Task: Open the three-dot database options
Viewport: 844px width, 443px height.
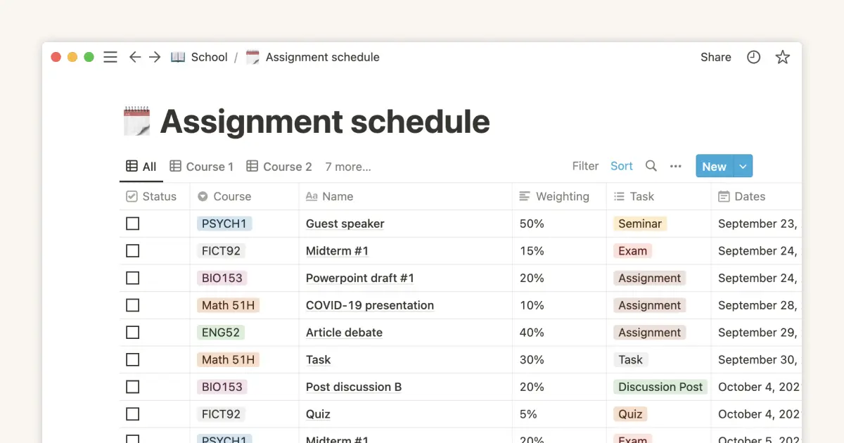Action: click(676, 166)
